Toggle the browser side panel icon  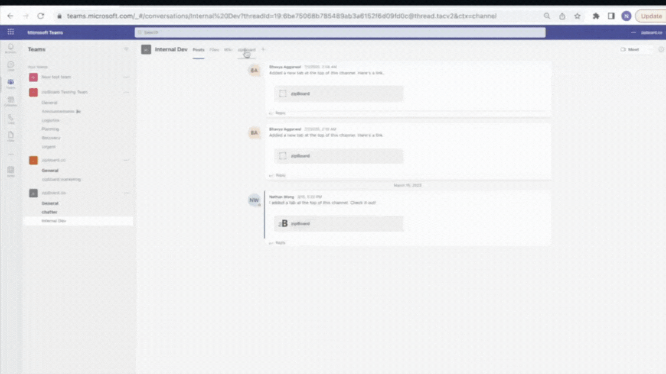611,16
